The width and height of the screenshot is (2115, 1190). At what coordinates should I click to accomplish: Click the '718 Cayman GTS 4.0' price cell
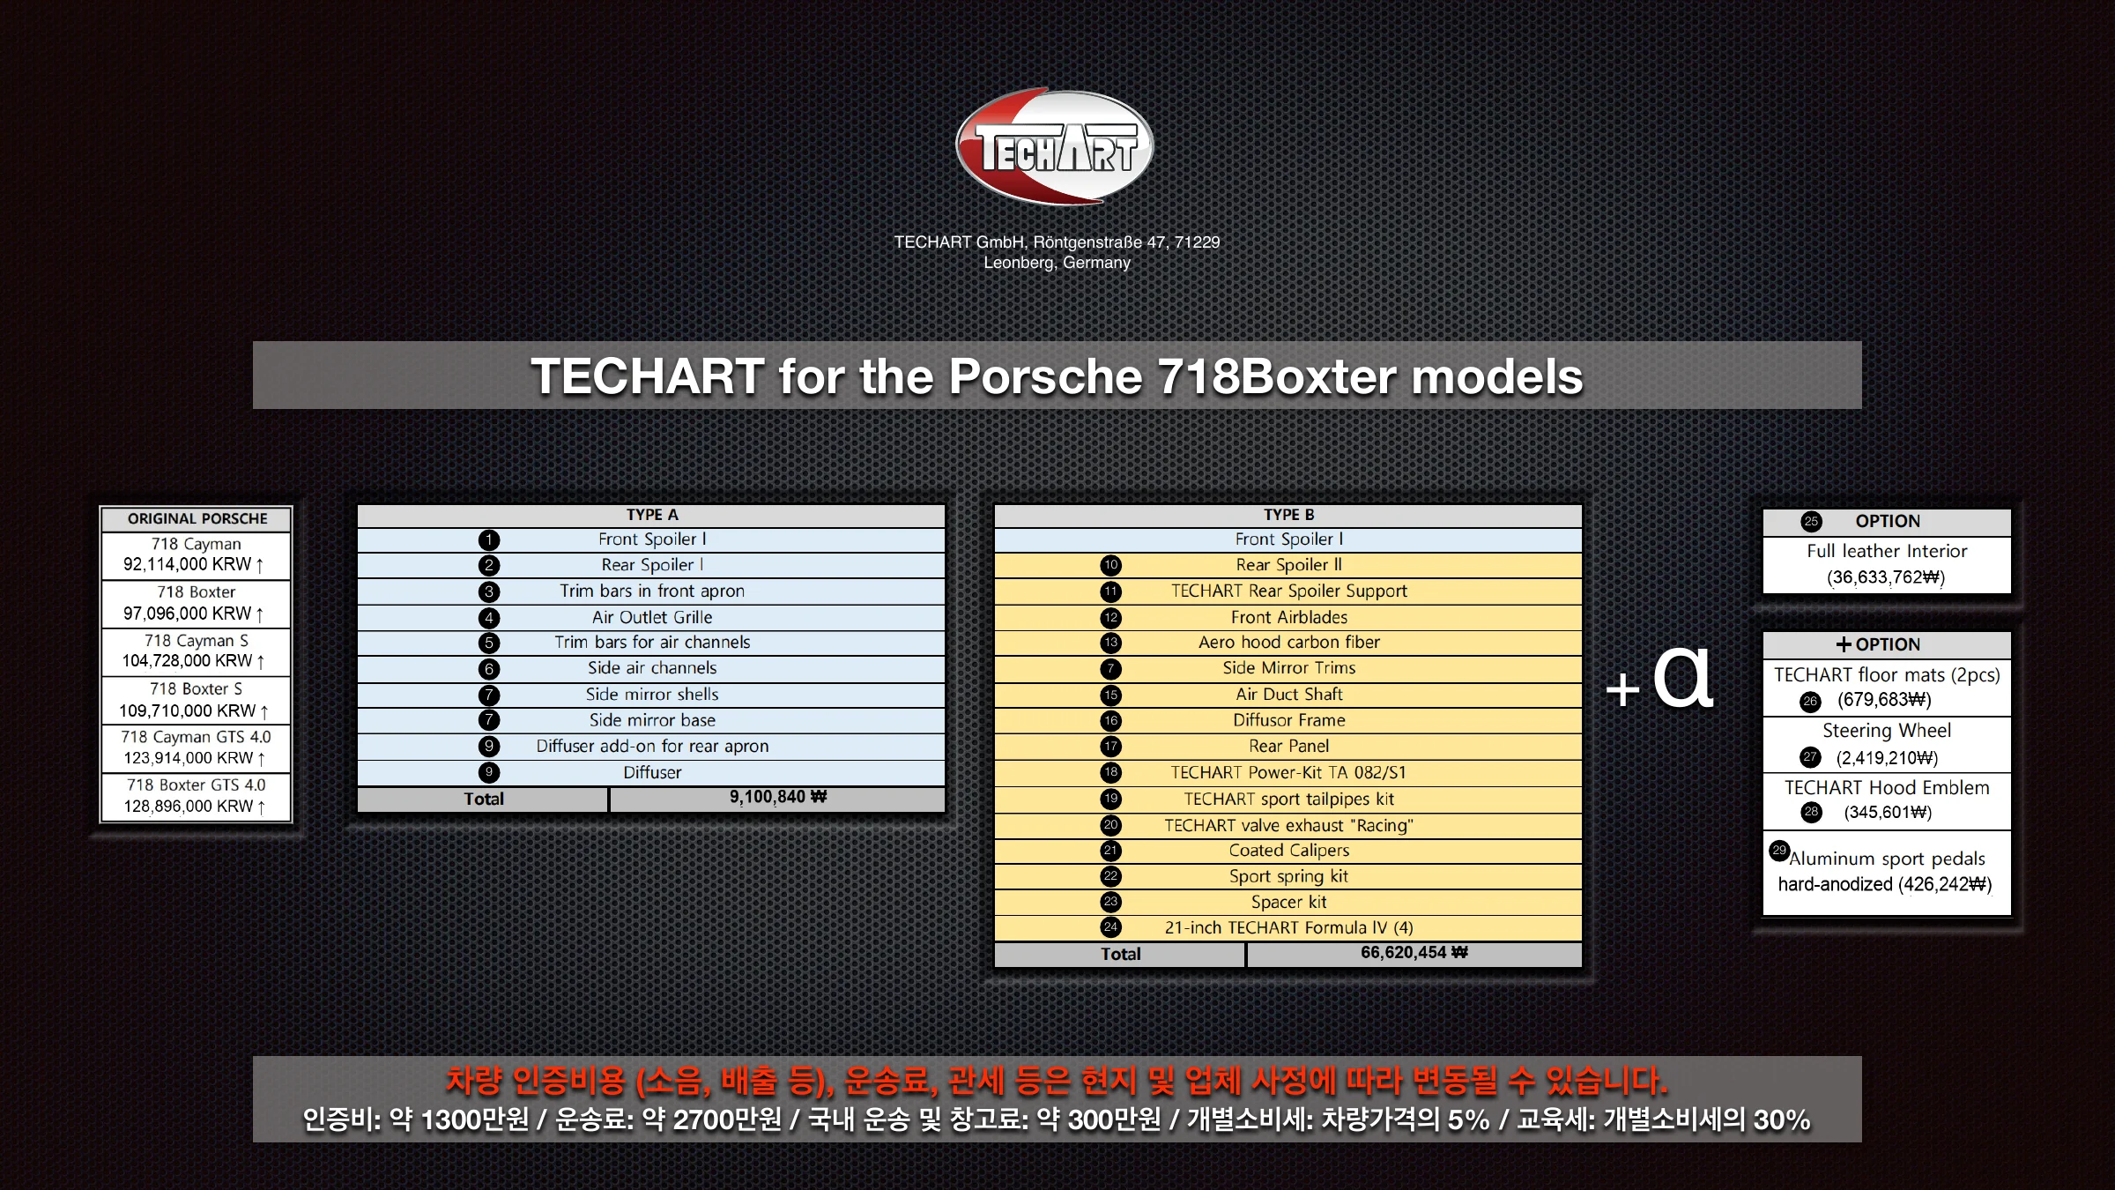tap(197, 747)
